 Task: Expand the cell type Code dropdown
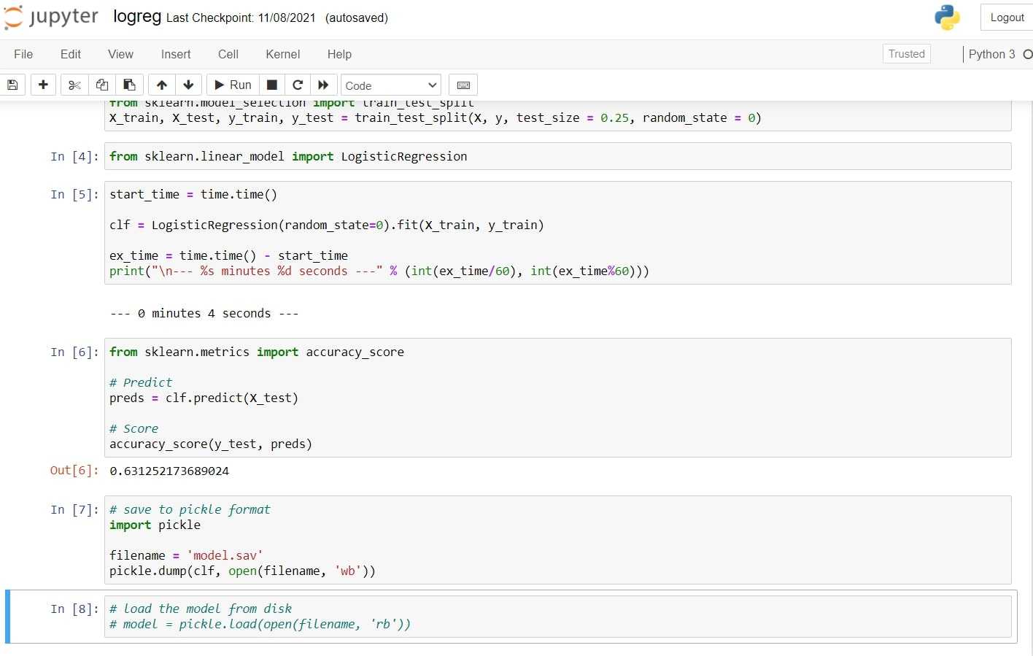391,85
